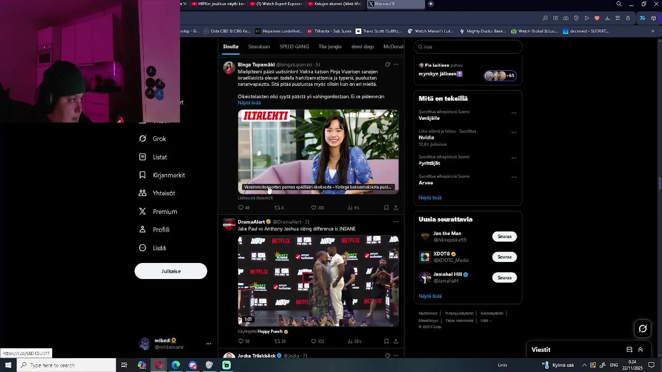Screen dimensions: 662x372
Task: Follow Jamahal Hill
Action: [x=504, y=277]
